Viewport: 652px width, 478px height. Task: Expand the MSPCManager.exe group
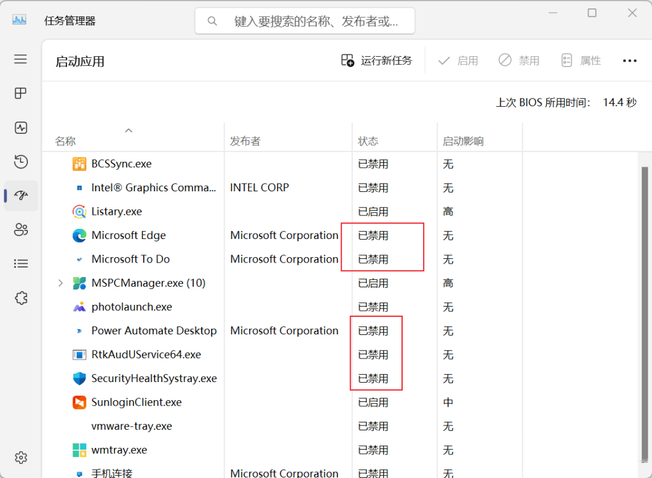(61, 283)
